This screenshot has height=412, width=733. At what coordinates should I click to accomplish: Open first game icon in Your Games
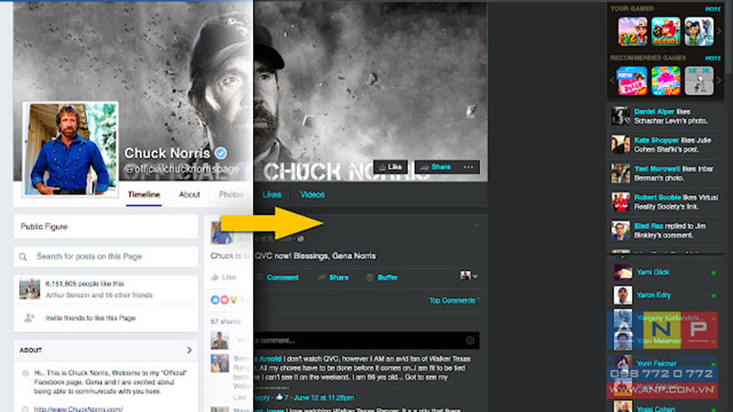[632, 32]
